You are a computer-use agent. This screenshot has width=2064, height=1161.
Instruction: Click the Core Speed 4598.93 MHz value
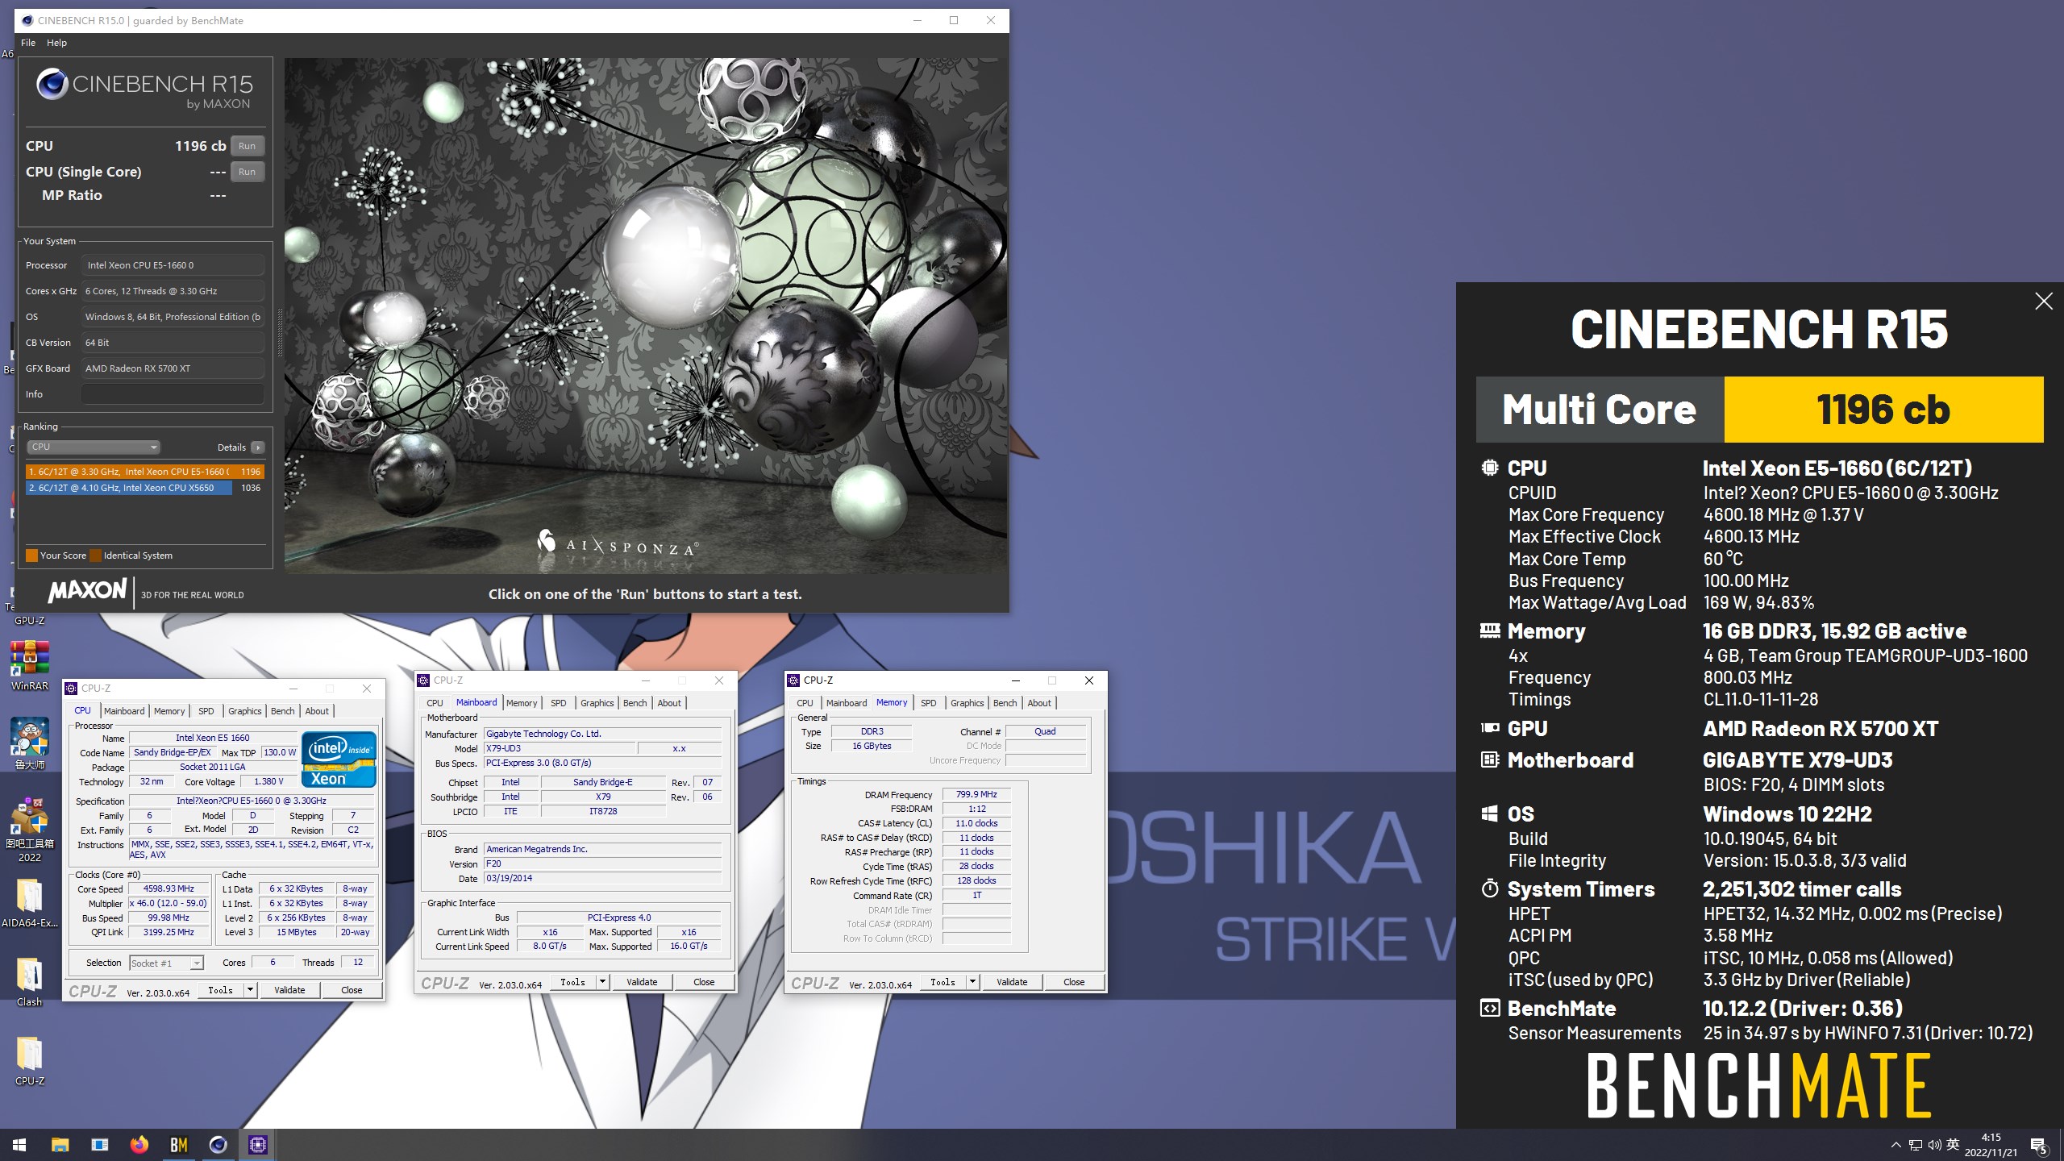(x=169, y=888)
